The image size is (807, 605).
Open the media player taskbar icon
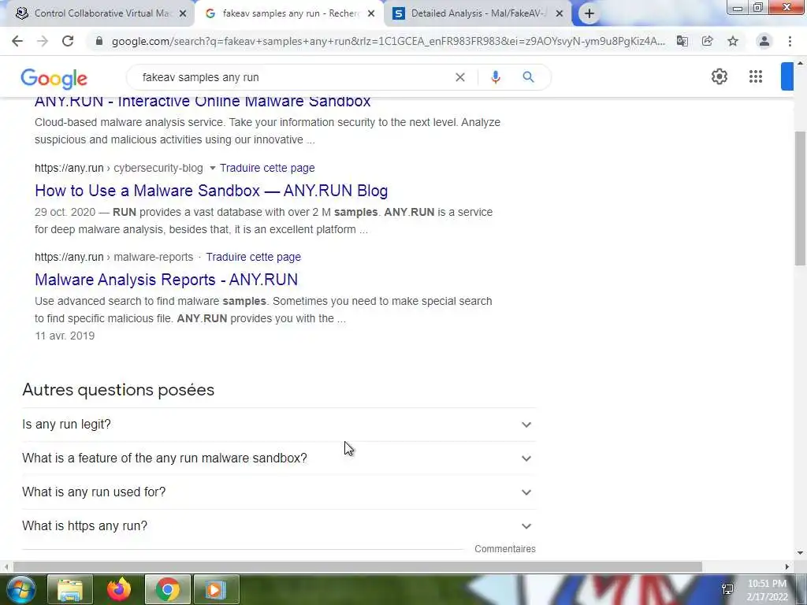point(216,589)
